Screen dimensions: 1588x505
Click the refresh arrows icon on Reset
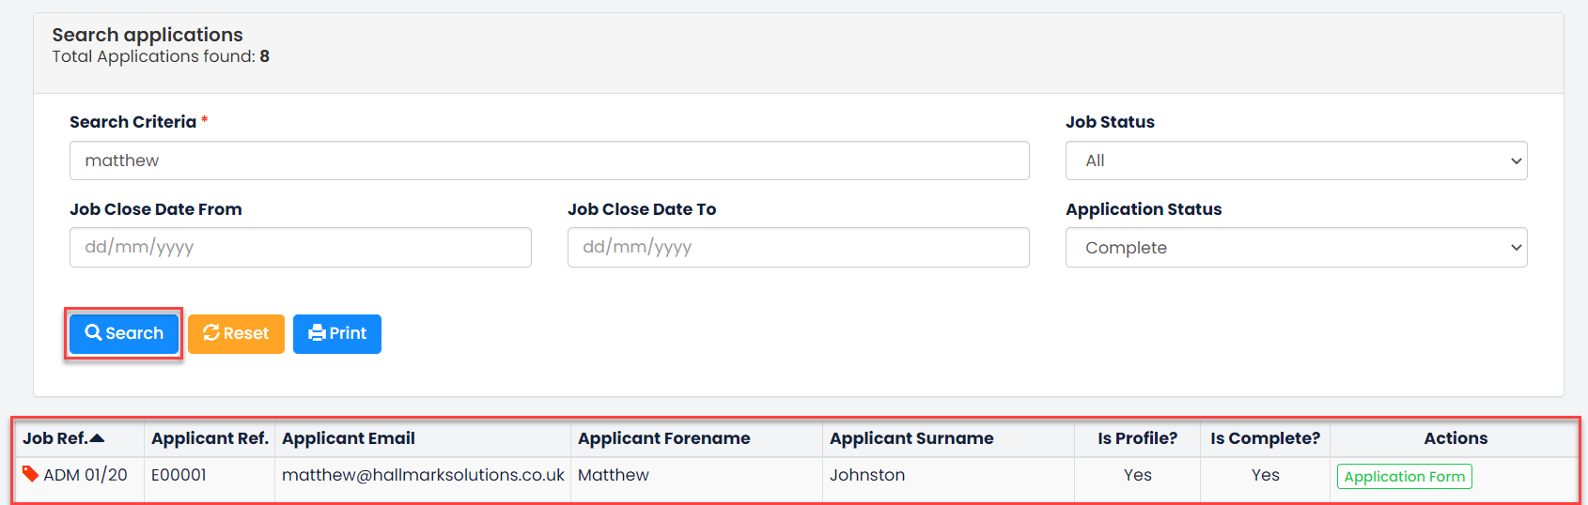pos(211,332)
